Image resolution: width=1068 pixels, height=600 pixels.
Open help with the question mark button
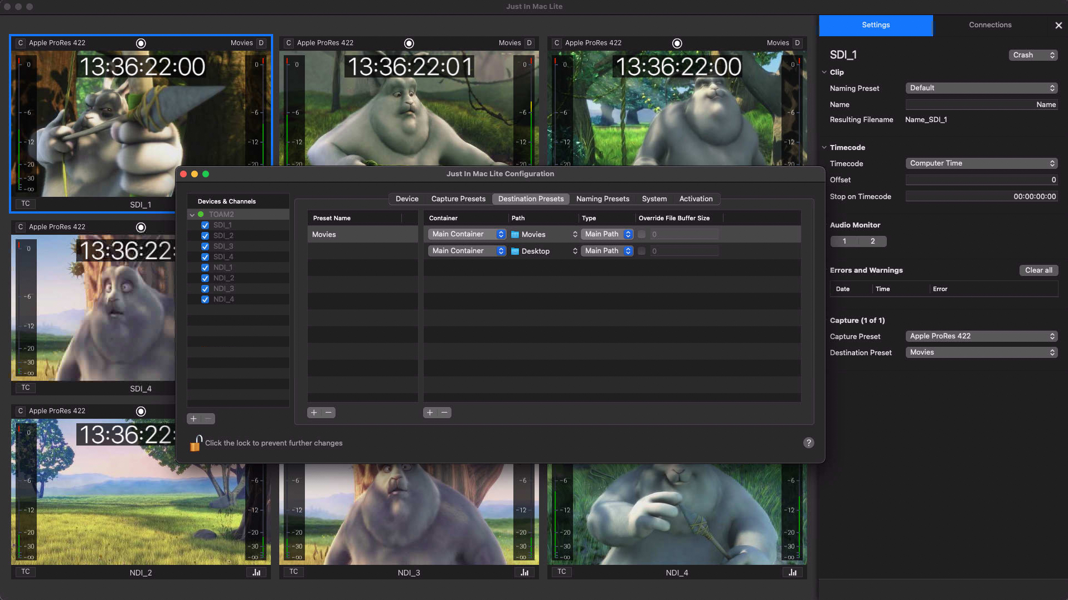(808, 443)
